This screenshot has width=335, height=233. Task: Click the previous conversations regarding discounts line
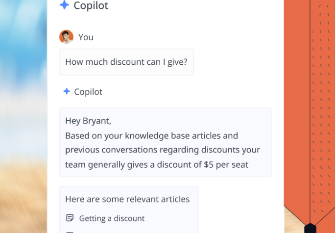[x=163, y=150]
